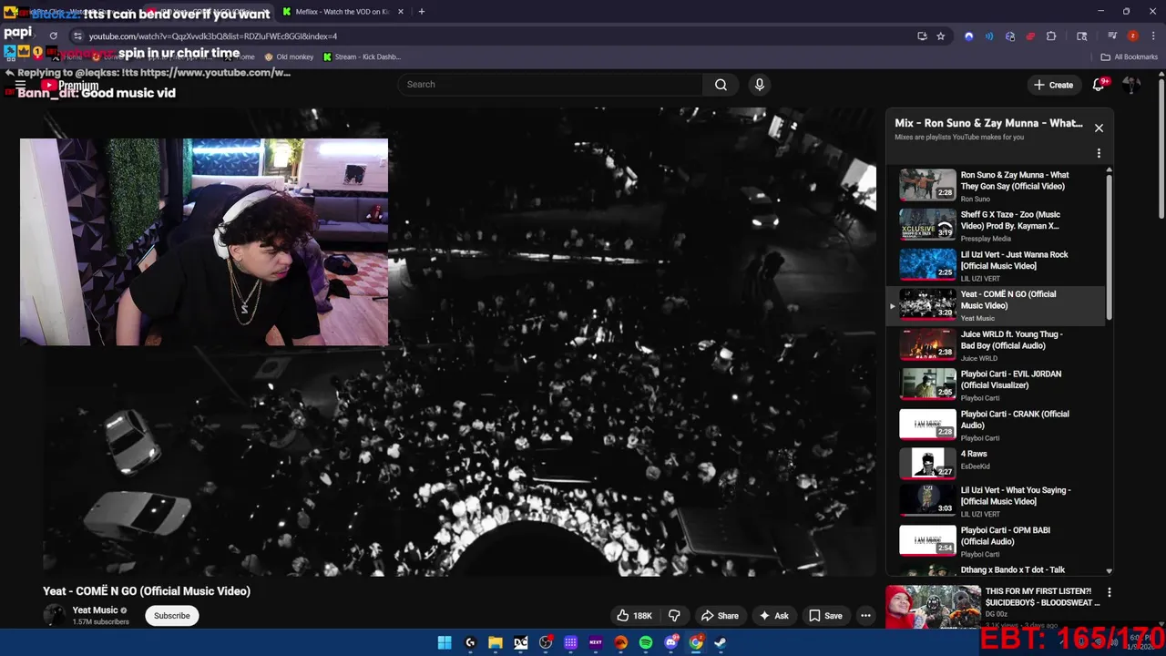This screenshot has height=656, width=1166.
Task: Click the Mix - Ron Suno & Zay Munna title
Action: [x=988, y=123]
